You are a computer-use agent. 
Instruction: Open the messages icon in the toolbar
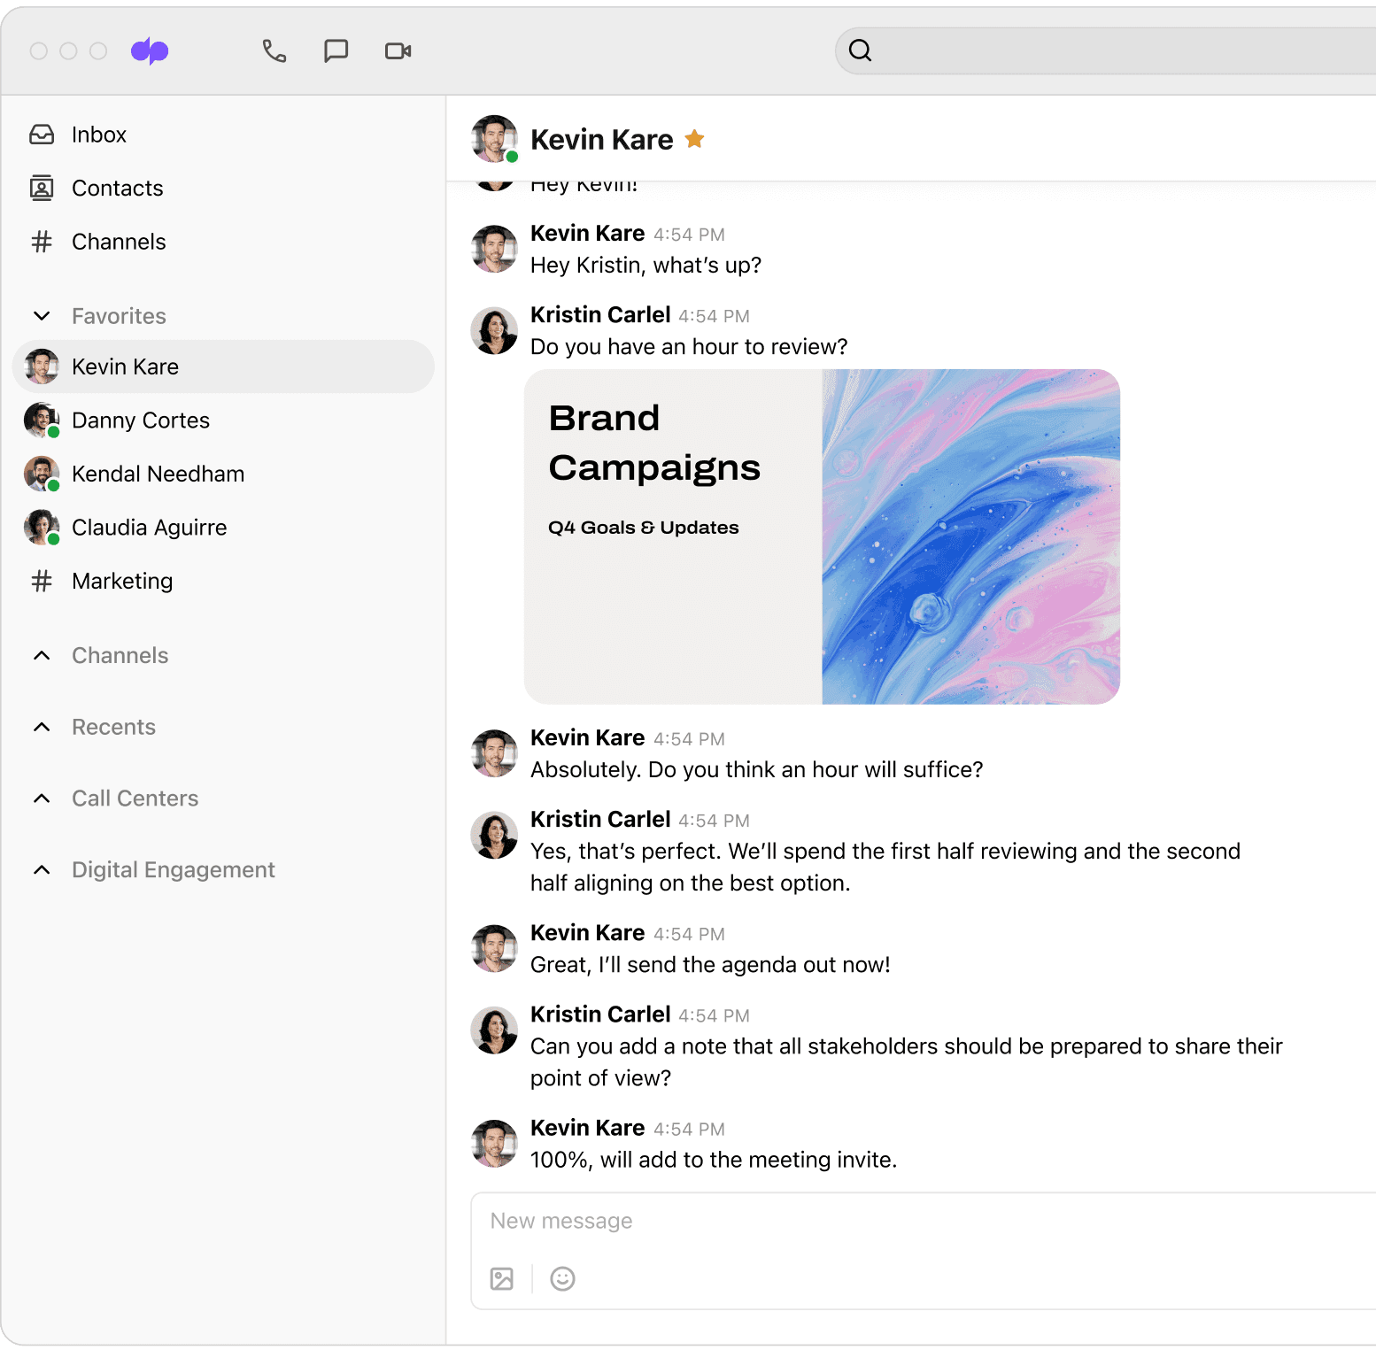coord(336,50)
